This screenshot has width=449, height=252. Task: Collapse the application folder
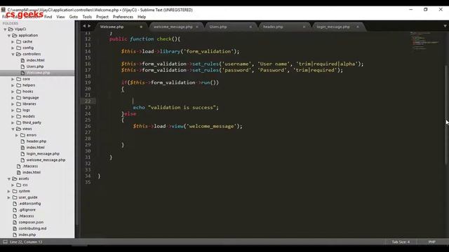coord(9,36)
